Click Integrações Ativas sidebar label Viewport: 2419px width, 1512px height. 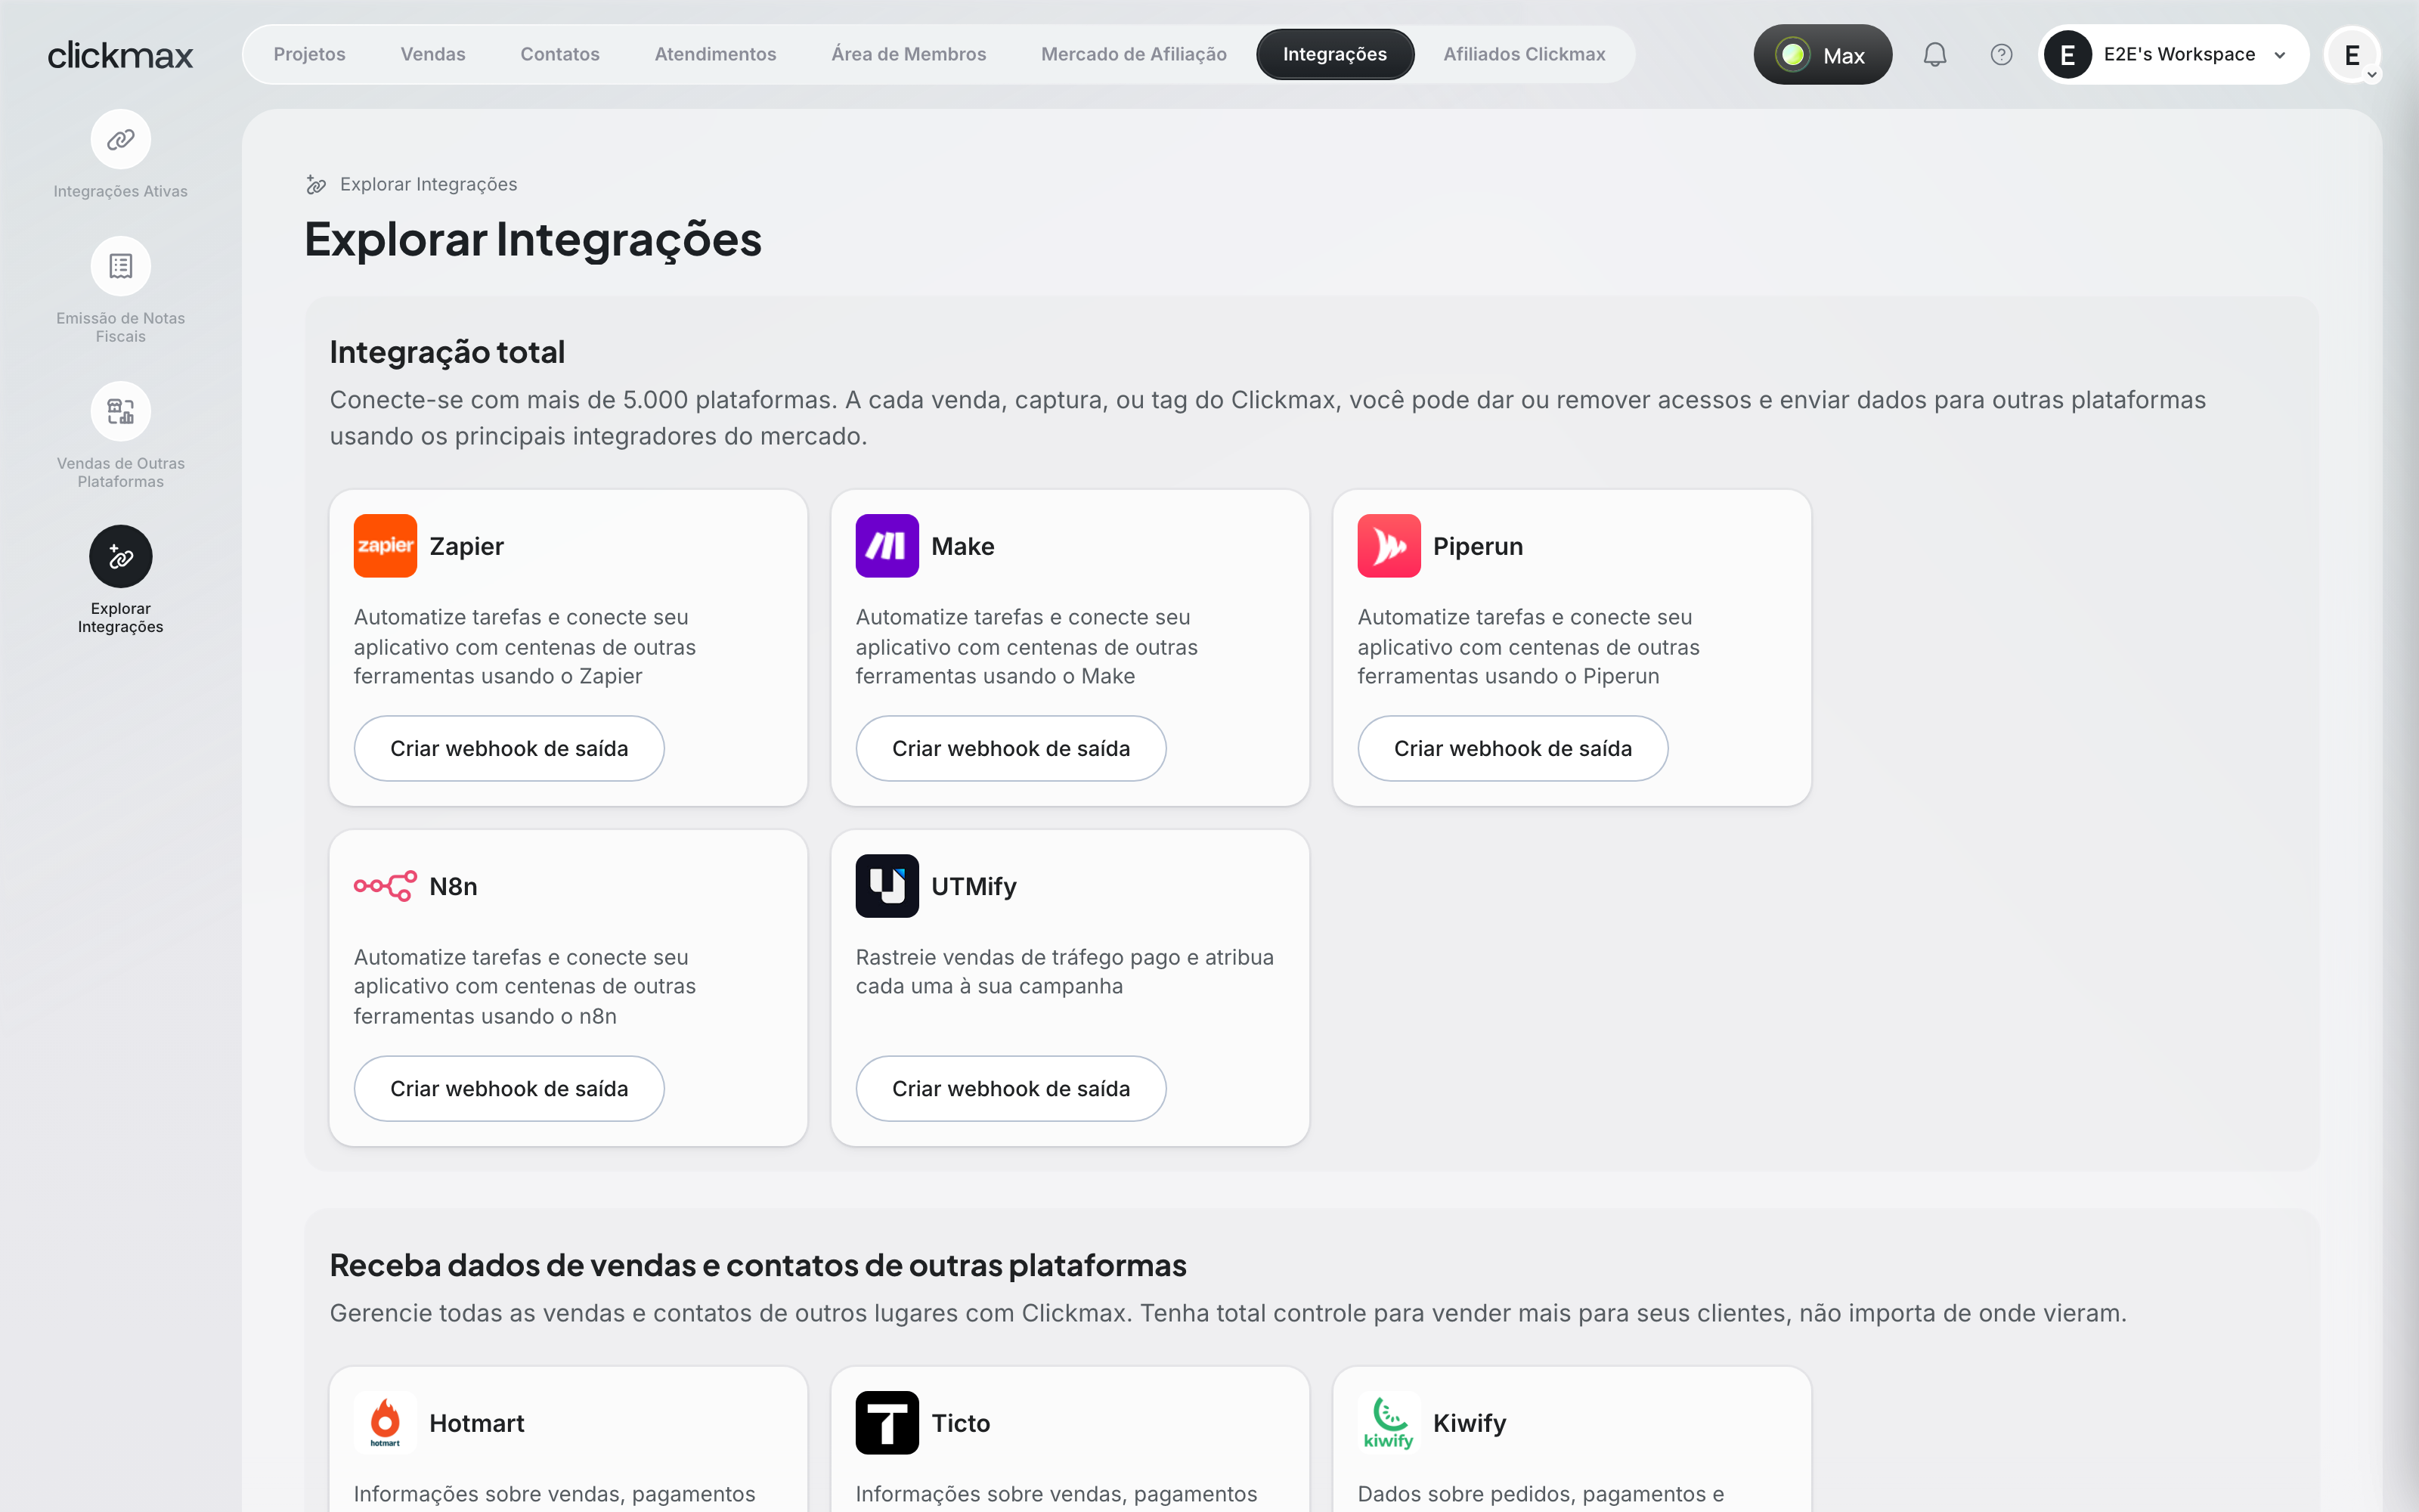tap(121, 191)
